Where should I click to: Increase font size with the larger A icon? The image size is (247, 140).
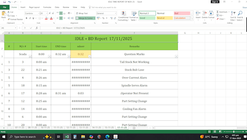coord(50,13)
